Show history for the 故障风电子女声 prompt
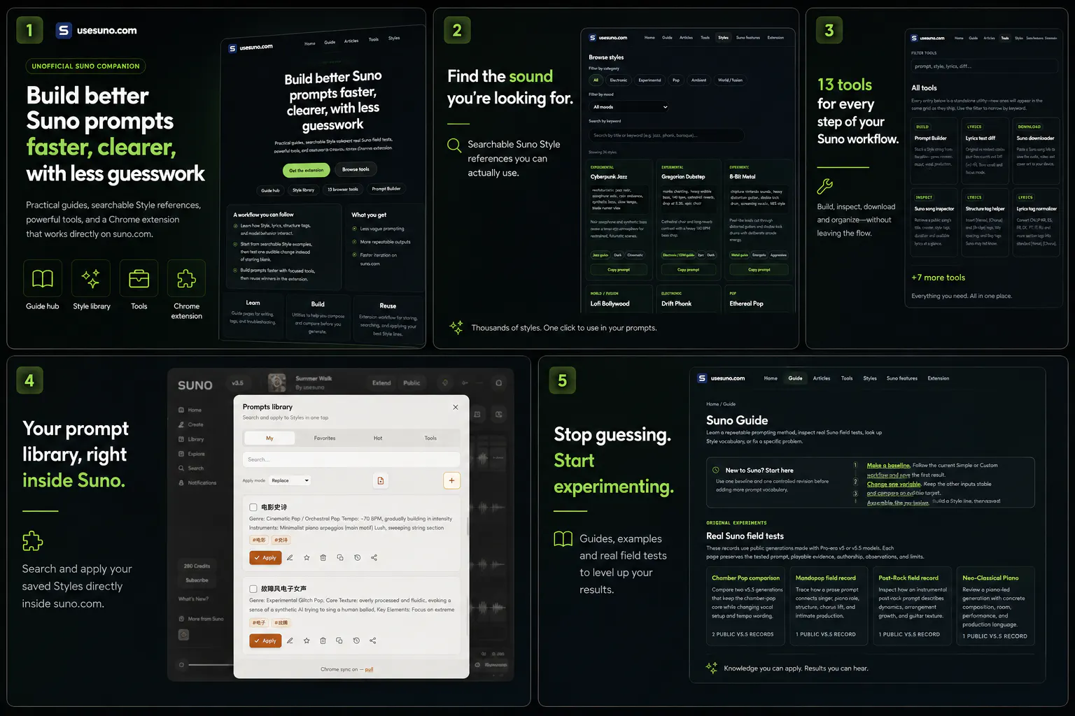This screenshot has width=1075, height=716. click(x=356, y=640)
